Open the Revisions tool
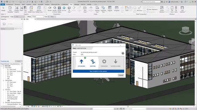 [x=139, y=9]
